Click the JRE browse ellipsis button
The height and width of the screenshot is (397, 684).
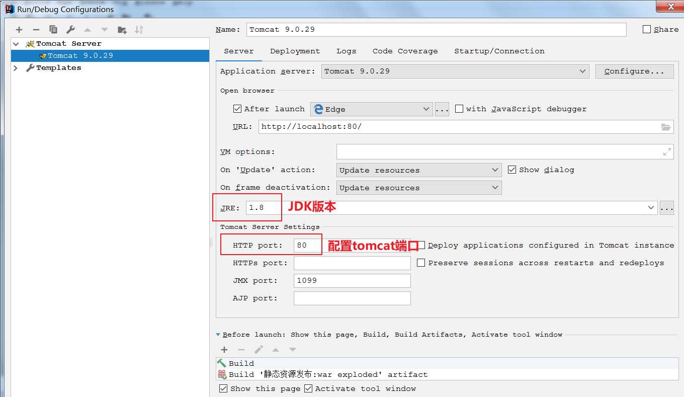click(x=666, y=207)
